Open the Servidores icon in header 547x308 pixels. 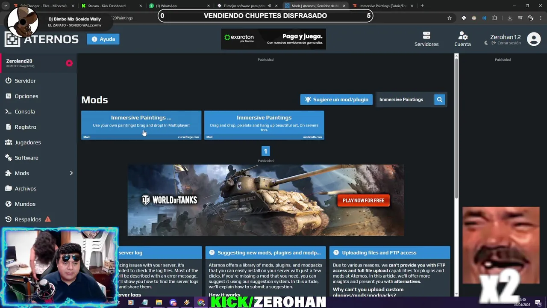pos(426,35)
